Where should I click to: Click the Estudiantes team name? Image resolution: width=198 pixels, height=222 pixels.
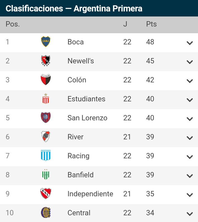pos(86,99)
